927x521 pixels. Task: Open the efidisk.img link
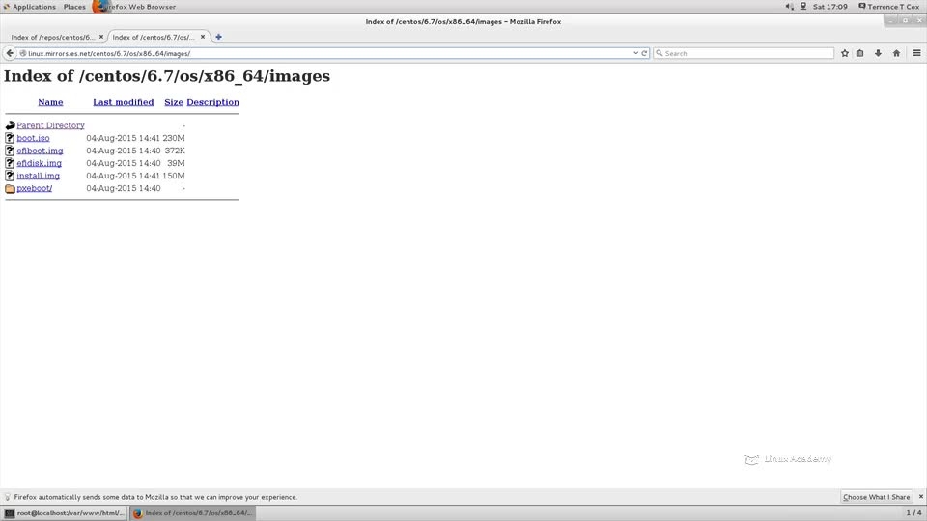tap(39, 163)
